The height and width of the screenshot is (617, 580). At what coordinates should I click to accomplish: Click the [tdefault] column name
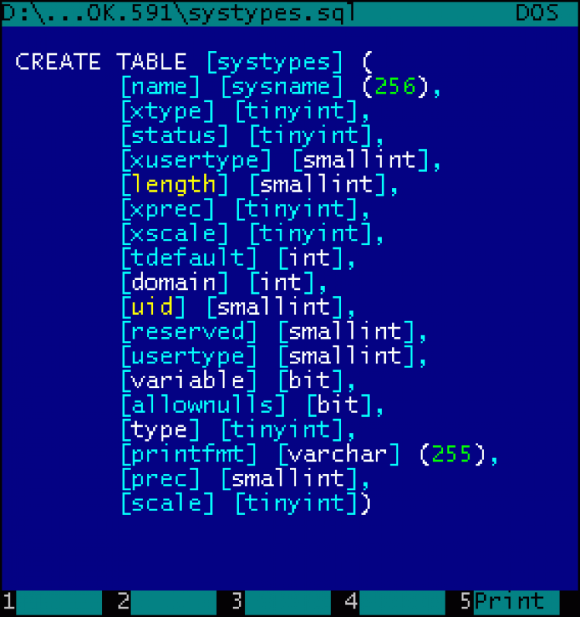point(188,258)
